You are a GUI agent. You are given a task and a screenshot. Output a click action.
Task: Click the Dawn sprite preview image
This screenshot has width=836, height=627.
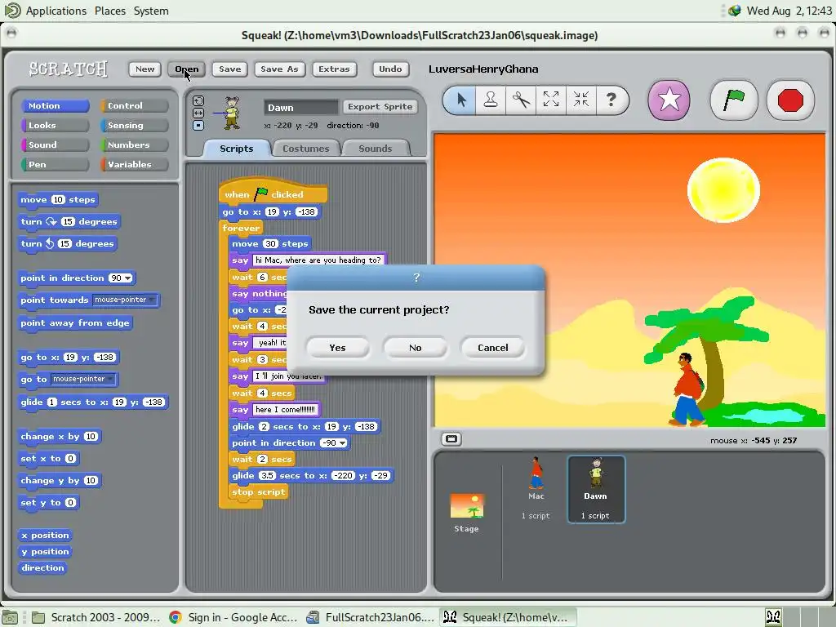pyautogui.click(x=231, y=113)
